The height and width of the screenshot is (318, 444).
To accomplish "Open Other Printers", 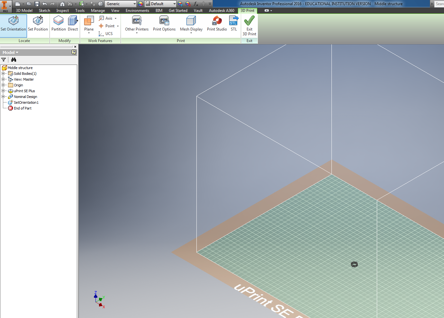I will coord(137,24).
